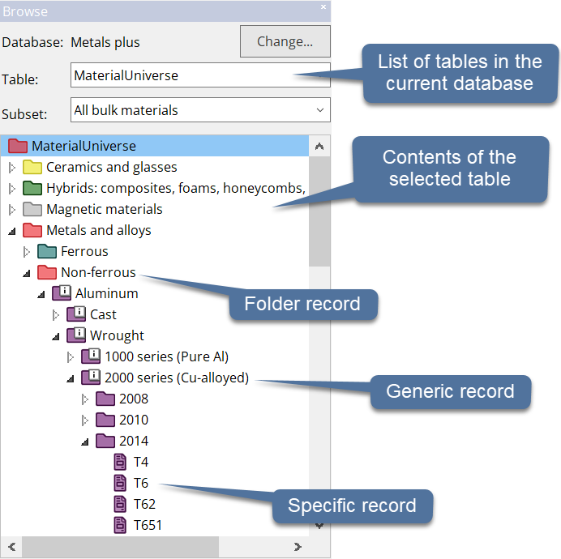Select the Wrought tree item

point(117,335)
